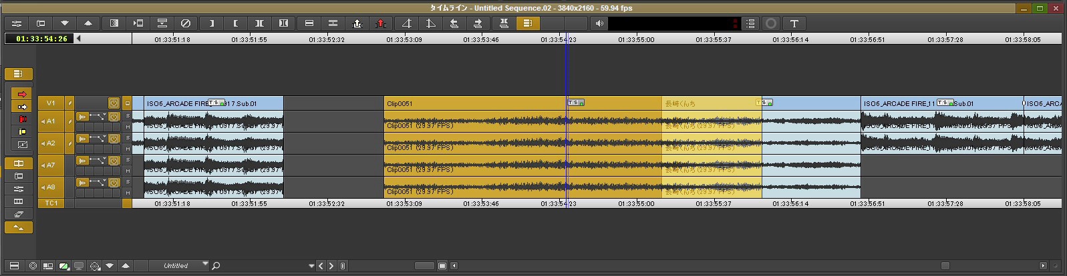1067x276 pixels.
Task: Expand the dropdown arrow beside search field
Action: [311, 266]
